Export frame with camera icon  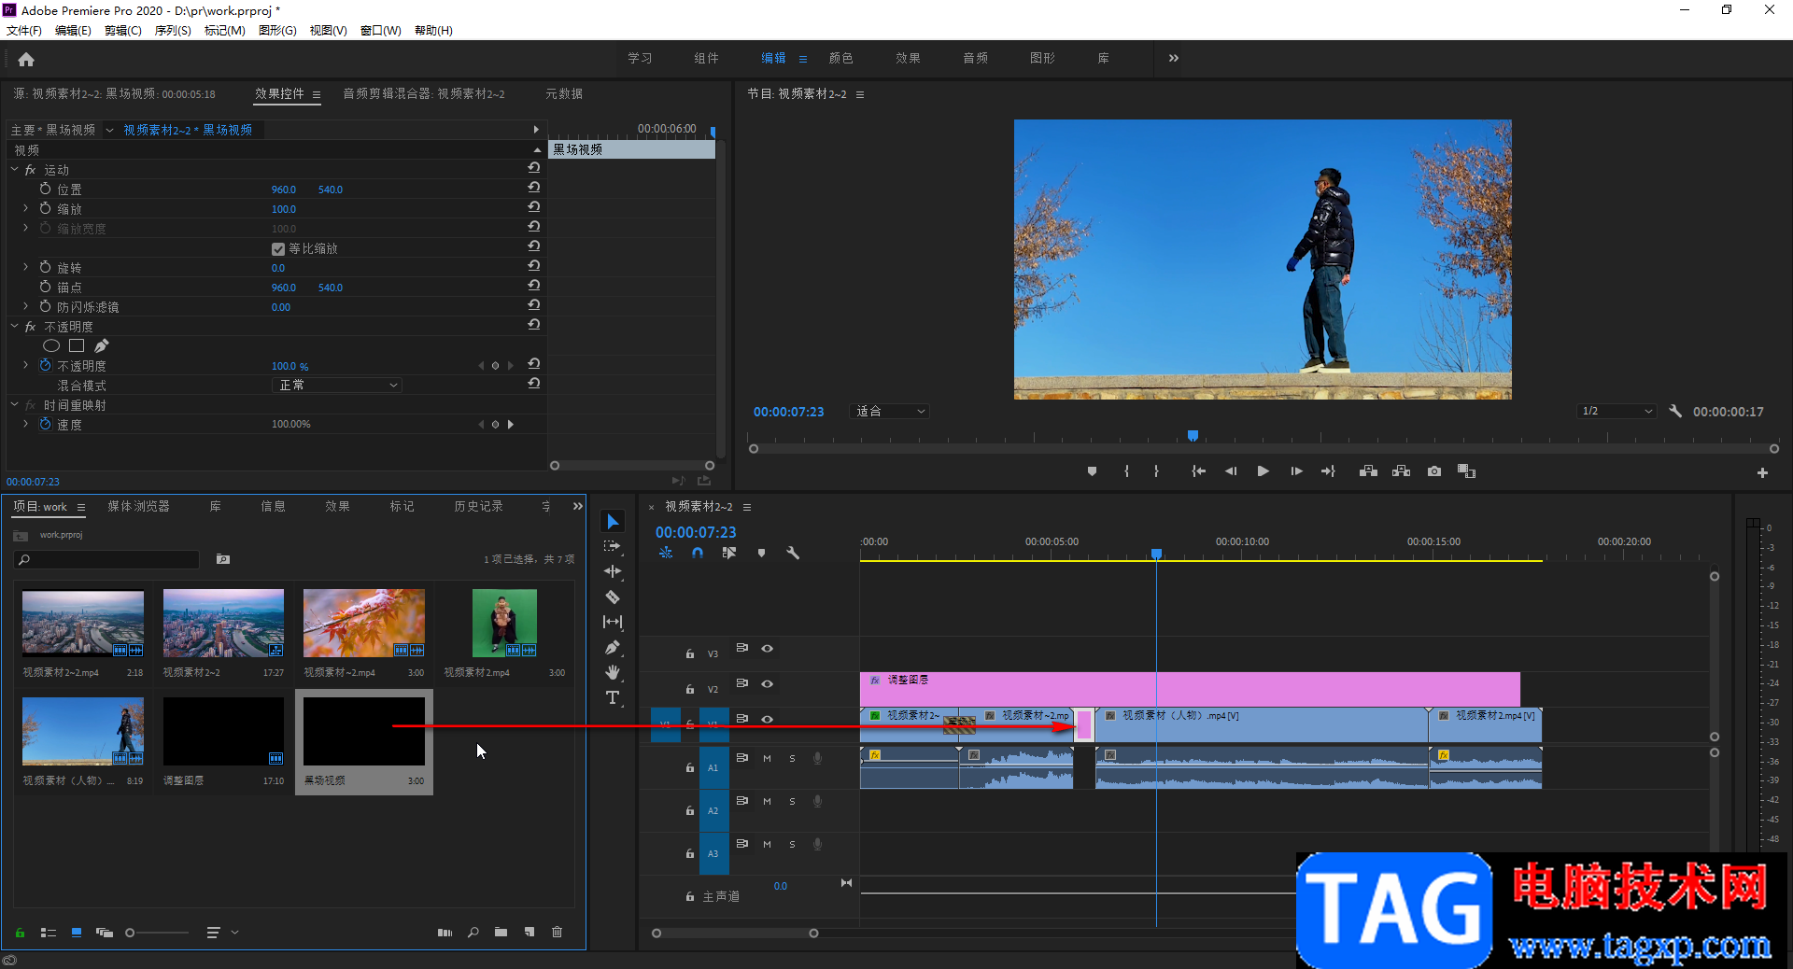1434,471
